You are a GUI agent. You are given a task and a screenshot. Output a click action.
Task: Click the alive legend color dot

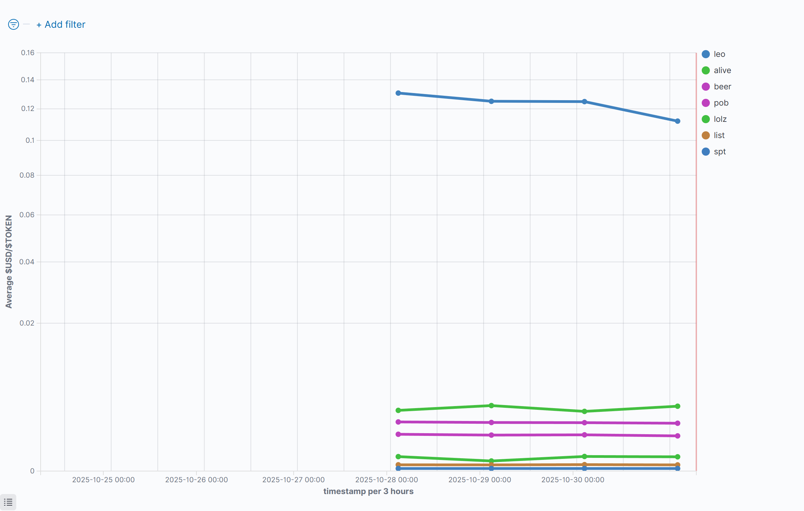(706, 70)
